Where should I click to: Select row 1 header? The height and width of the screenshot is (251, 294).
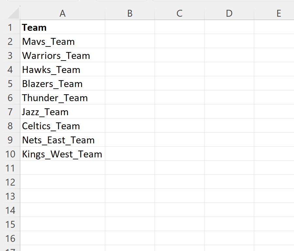tap(10, 27)
